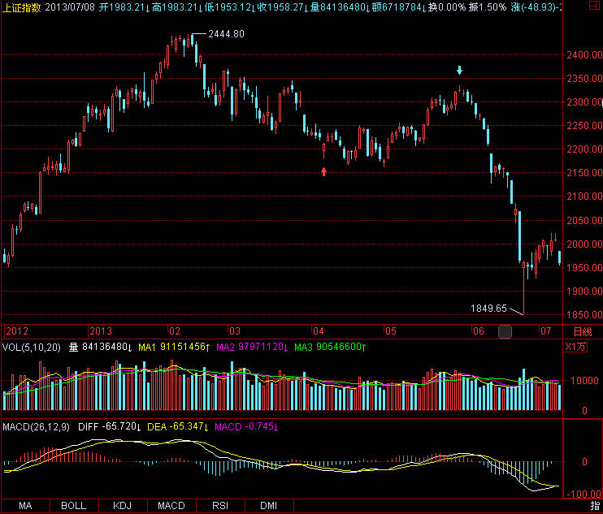Click the DEA -65.347 value
The width and height of the screenshot is (603, 514).
click(x=178, y=427)
